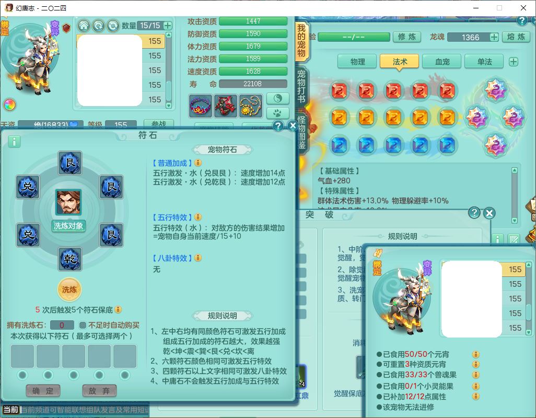The image size is (536, 418).
Task: Click the rainbow color wheel icon
Action: 9,104
